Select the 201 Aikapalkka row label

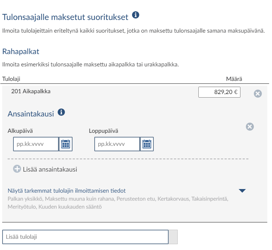click(31, 91)
